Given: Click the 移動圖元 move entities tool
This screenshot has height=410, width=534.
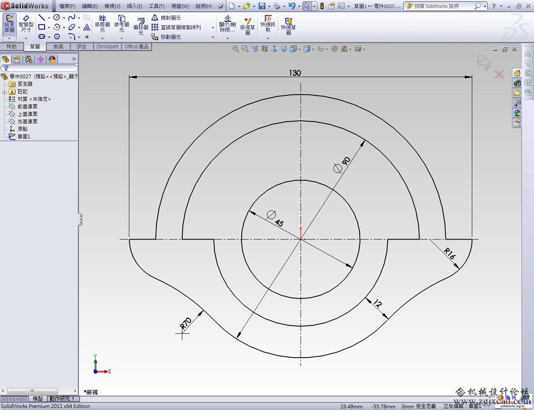Looking at the screenshot, I should (x=166, y=37).
